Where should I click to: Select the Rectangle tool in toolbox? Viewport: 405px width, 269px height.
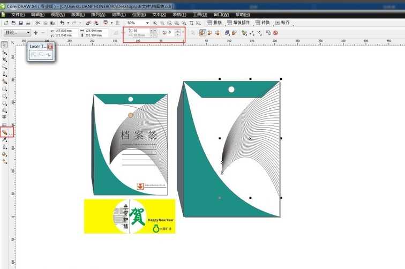click(x=4, y=88)
